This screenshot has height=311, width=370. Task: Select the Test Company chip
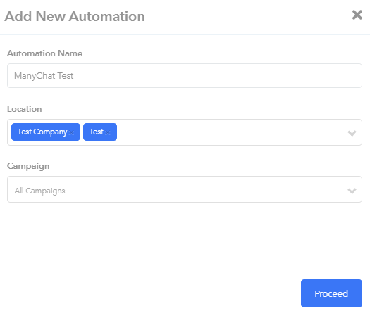click(x=46, y=132)
